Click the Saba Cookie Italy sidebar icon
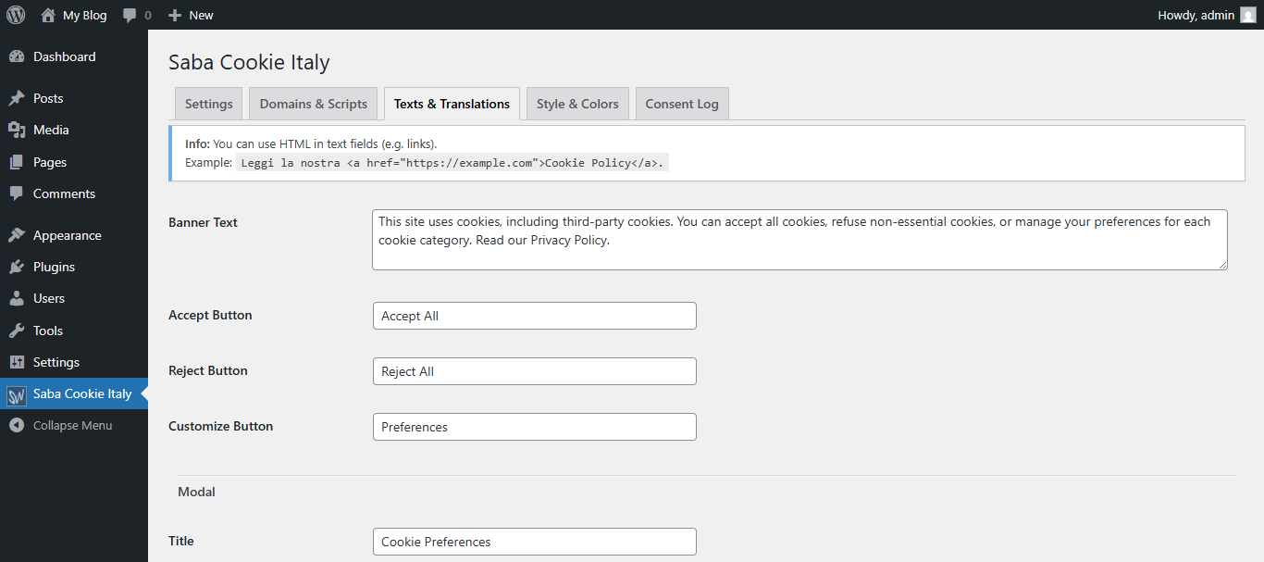 [19, 393]
